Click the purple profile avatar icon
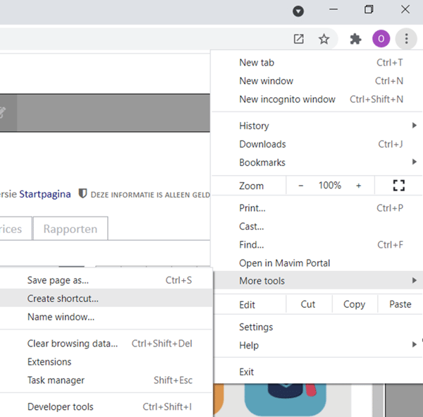 (x=381, y=40)
